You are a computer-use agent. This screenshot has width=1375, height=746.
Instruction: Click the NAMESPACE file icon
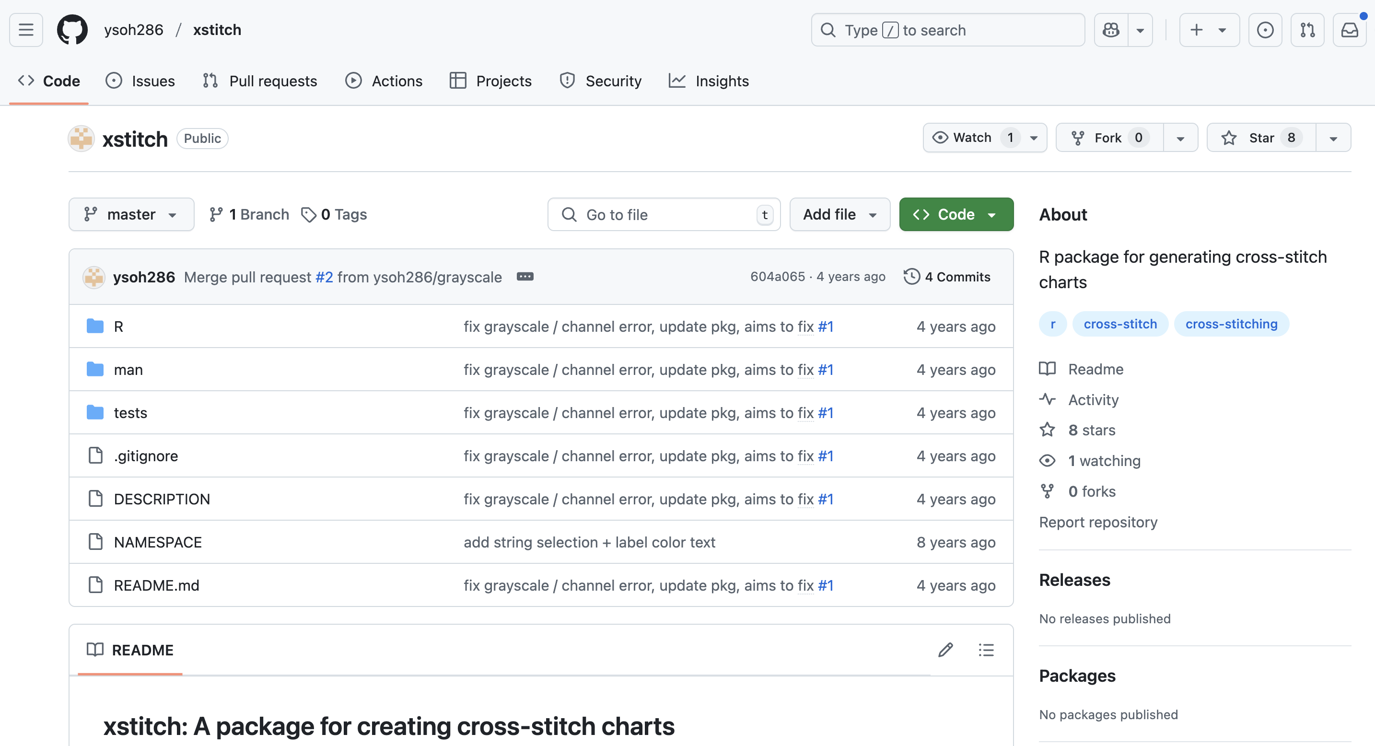(x=95, y=542)
